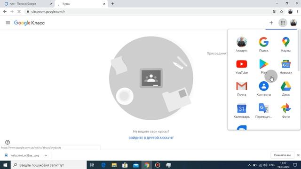
Task: Show hidden system tray icons
Action: coord(249,165)
